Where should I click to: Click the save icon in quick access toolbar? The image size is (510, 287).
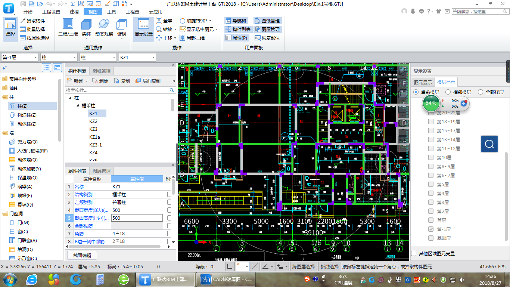(x=23, y=4)
